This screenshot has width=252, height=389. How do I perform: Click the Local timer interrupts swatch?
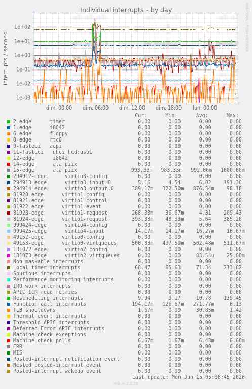(x=9, y=268)
